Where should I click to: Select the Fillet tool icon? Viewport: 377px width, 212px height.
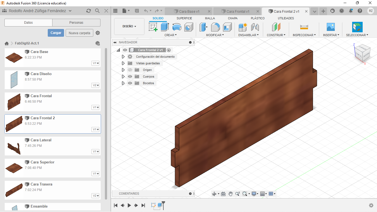[x=215, y=27]
